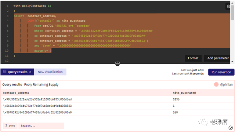The image size is (235, 132).
Task: Sort by nfts_purchased column header
Action: (184, 93)
